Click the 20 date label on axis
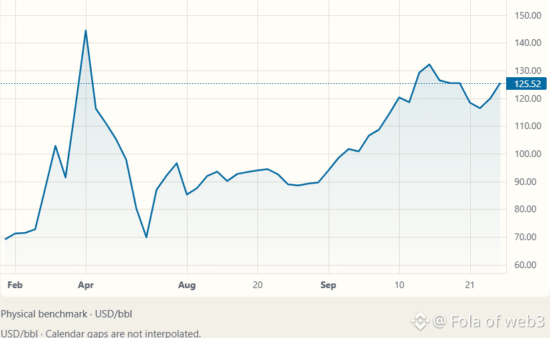Image resolution: width=550 pixels, height=338 pixels. tap(257, 285)
